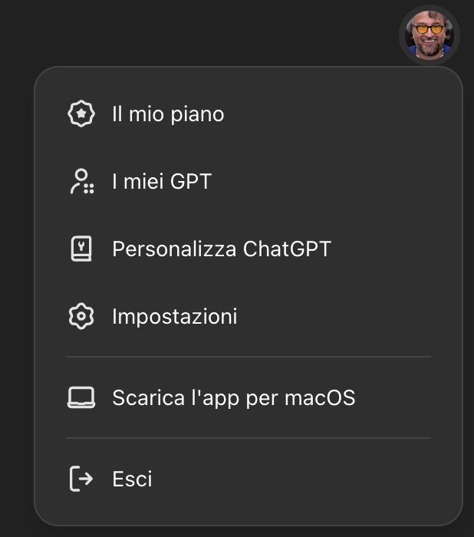474x537 pixels.
Task: Click the book icon beside Personalizza ChatGPT
Action: click(x=81, y=249)
